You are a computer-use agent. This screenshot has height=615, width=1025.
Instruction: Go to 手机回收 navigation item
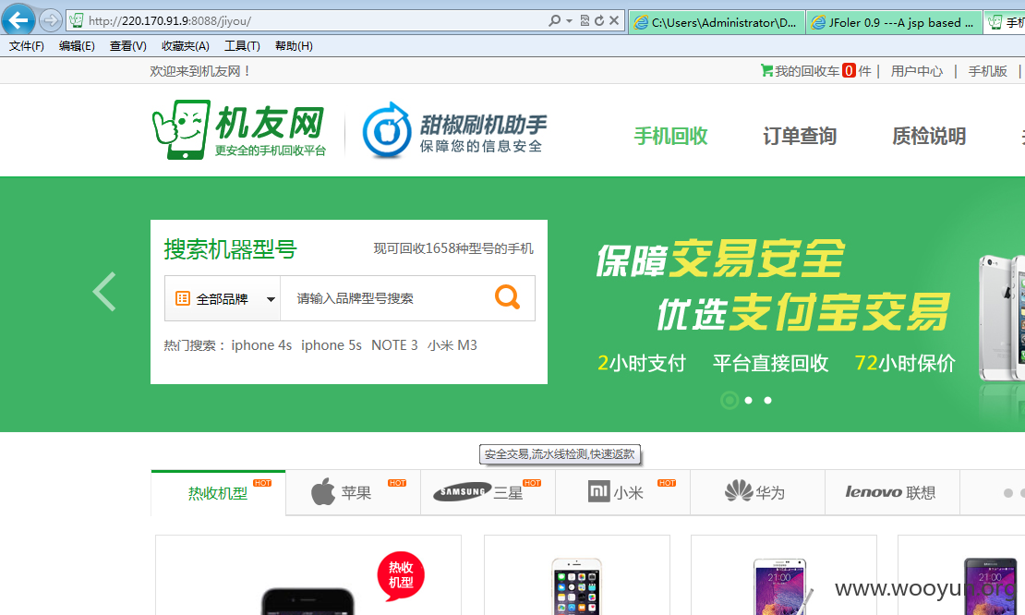[x=670, y=136]
